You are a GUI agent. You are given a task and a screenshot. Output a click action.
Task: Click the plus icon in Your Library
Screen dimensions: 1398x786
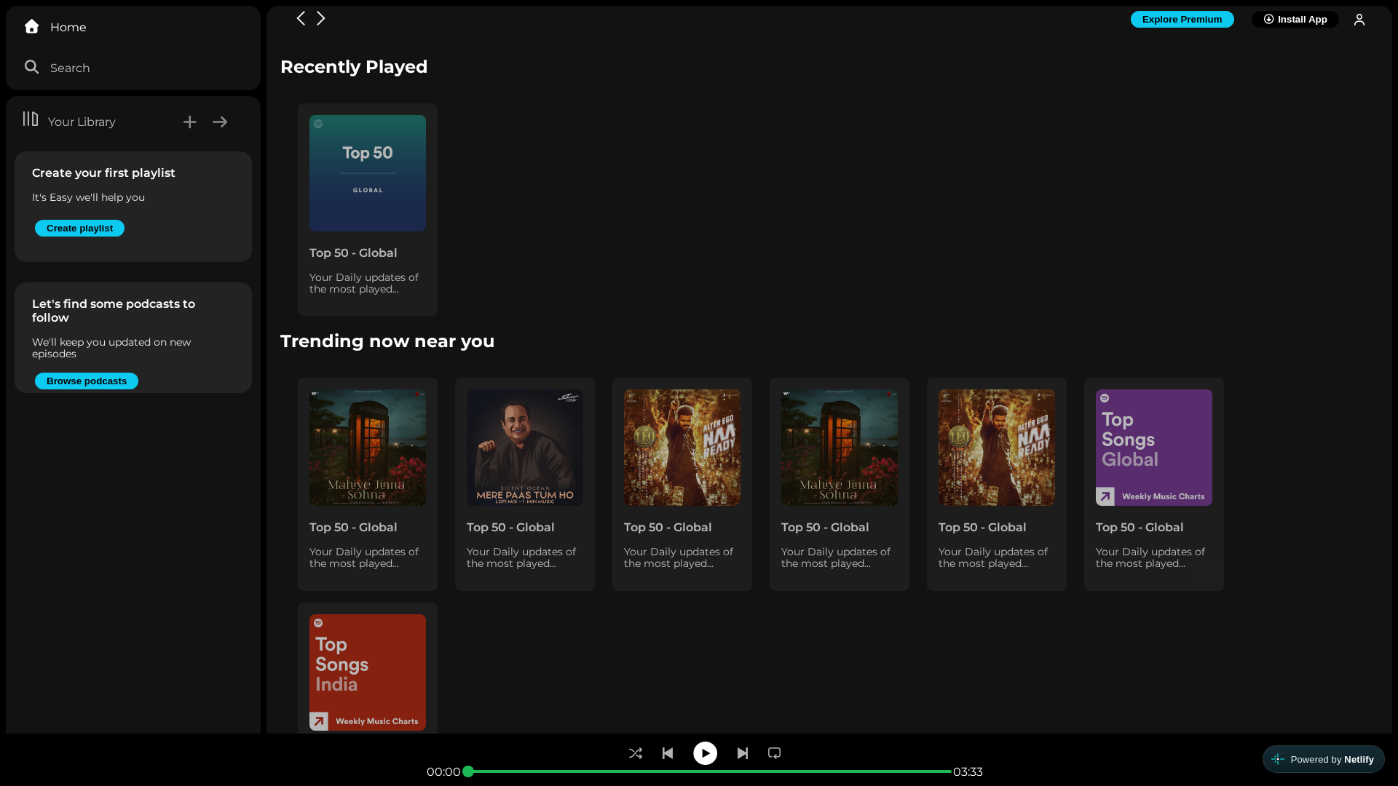tap(189, 122)
